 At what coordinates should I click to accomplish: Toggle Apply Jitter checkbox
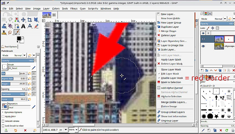coord(3,117)
